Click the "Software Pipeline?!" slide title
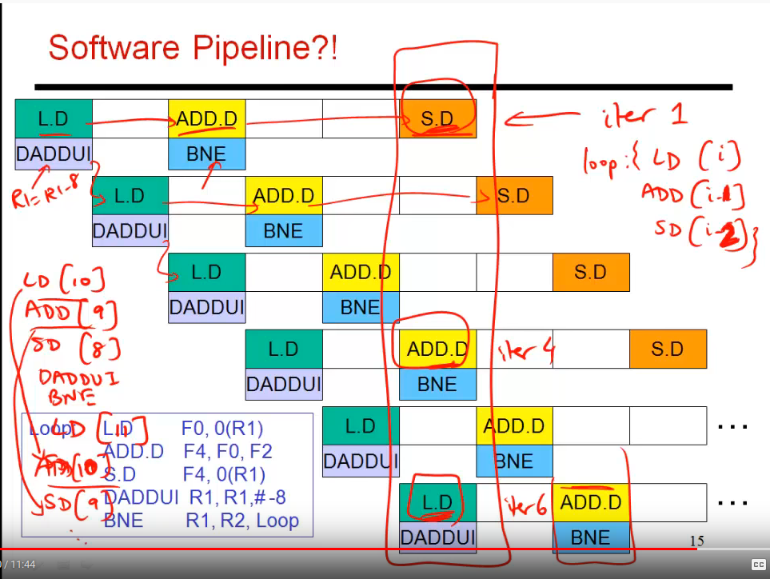Viewport: 770px width, 579px height. pyautogui.click(x=193, y=48)
